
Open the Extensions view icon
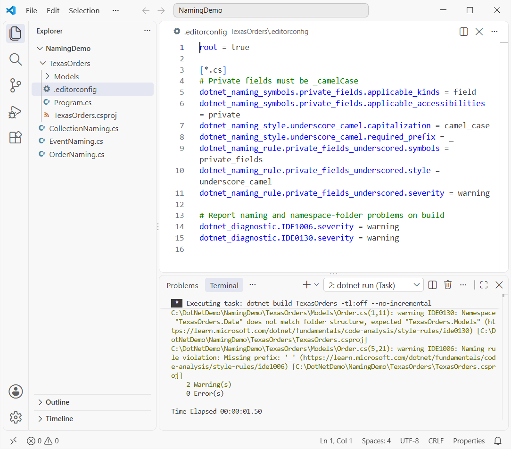pos(15,138)
